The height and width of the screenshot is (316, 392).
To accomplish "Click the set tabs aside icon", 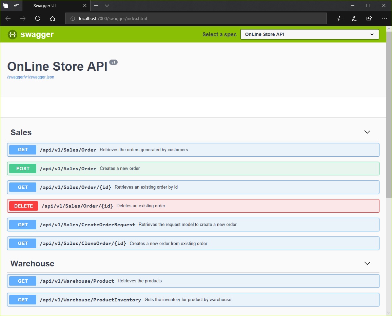I will (17, 5).
